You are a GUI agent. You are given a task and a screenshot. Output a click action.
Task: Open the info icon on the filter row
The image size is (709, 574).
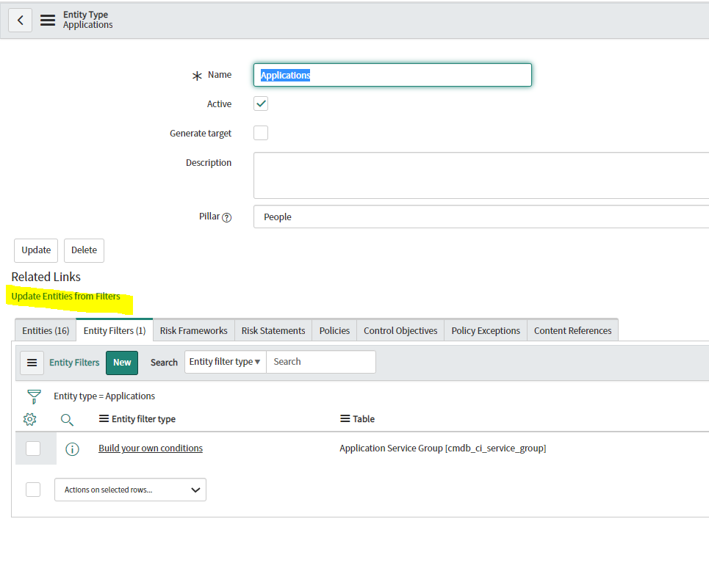[x=72, y=448]
